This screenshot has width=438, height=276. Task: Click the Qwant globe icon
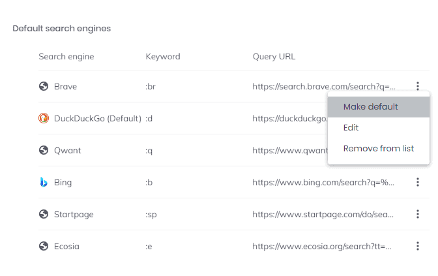tap(44, 150)
